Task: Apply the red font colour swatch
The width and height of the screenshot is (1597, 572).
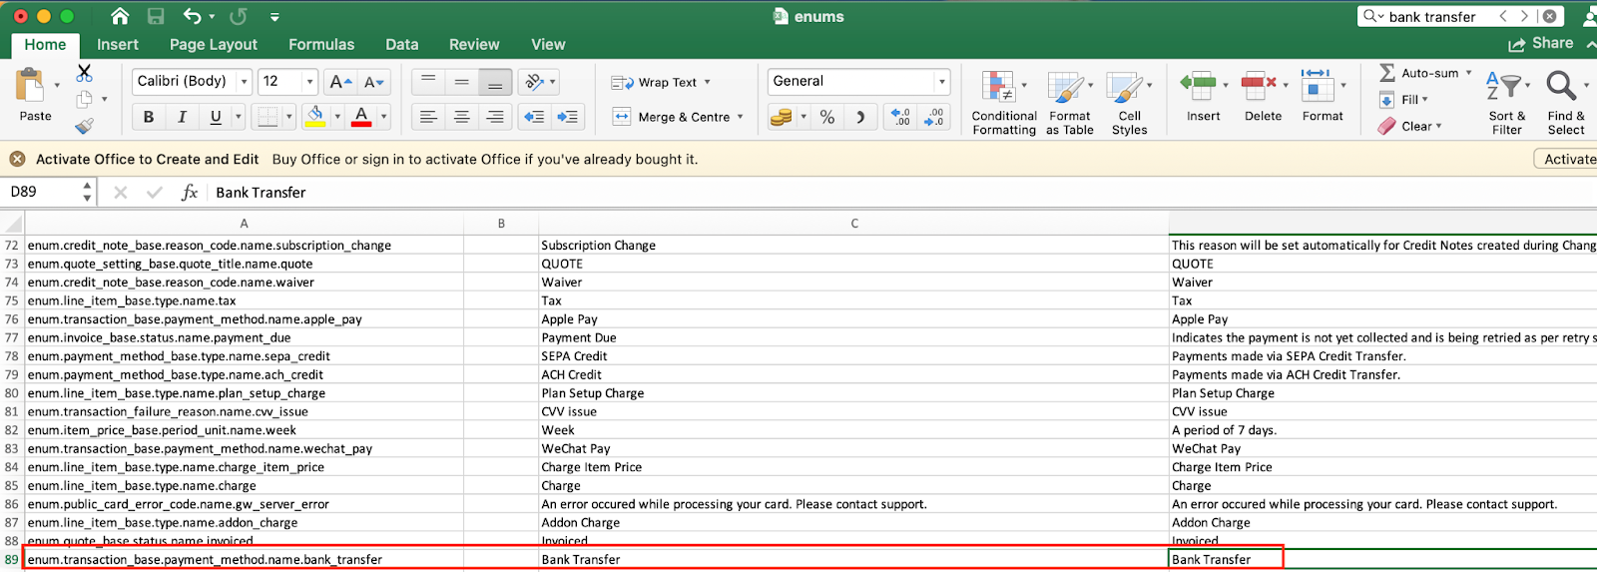Action: pyautogui.click(x=361, y=117)
